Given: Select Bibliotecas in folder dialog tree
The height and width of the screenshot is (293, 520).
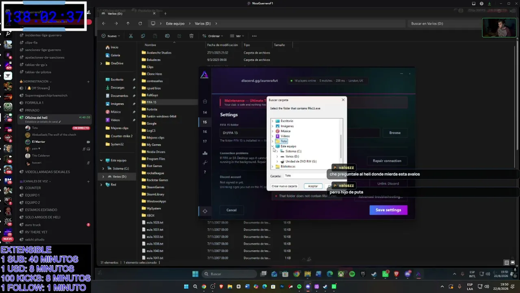Looking at the screenshot, I should click(x=288, y=166).
